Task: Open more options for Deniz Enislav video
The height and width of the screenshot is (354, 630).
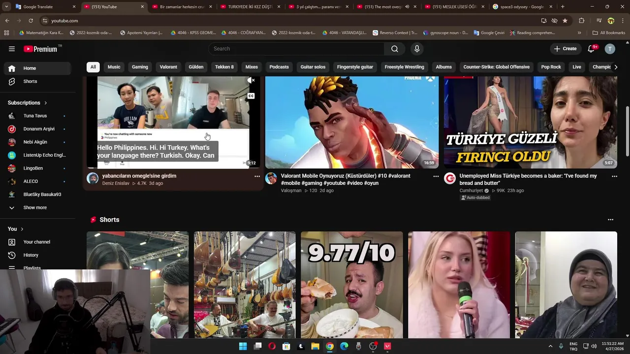Action: (257, 176)
